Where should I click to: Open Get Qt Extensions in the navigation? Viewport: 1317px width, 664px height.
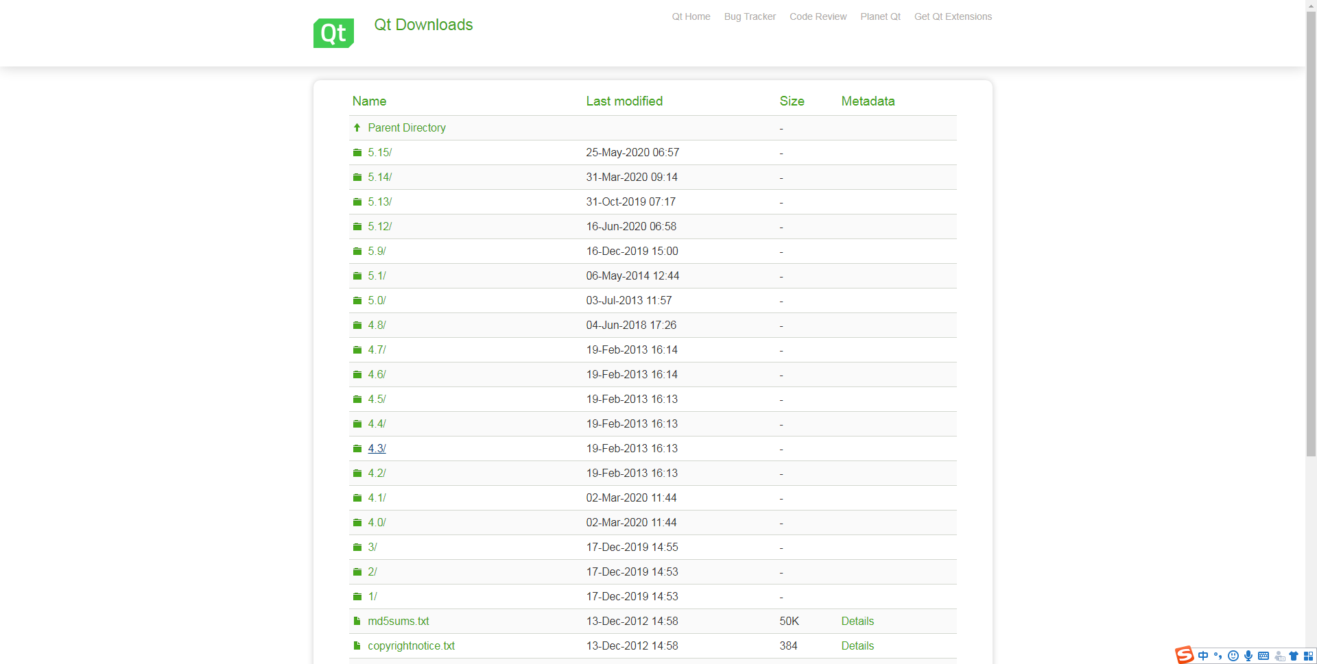click(x=953, y=16)
